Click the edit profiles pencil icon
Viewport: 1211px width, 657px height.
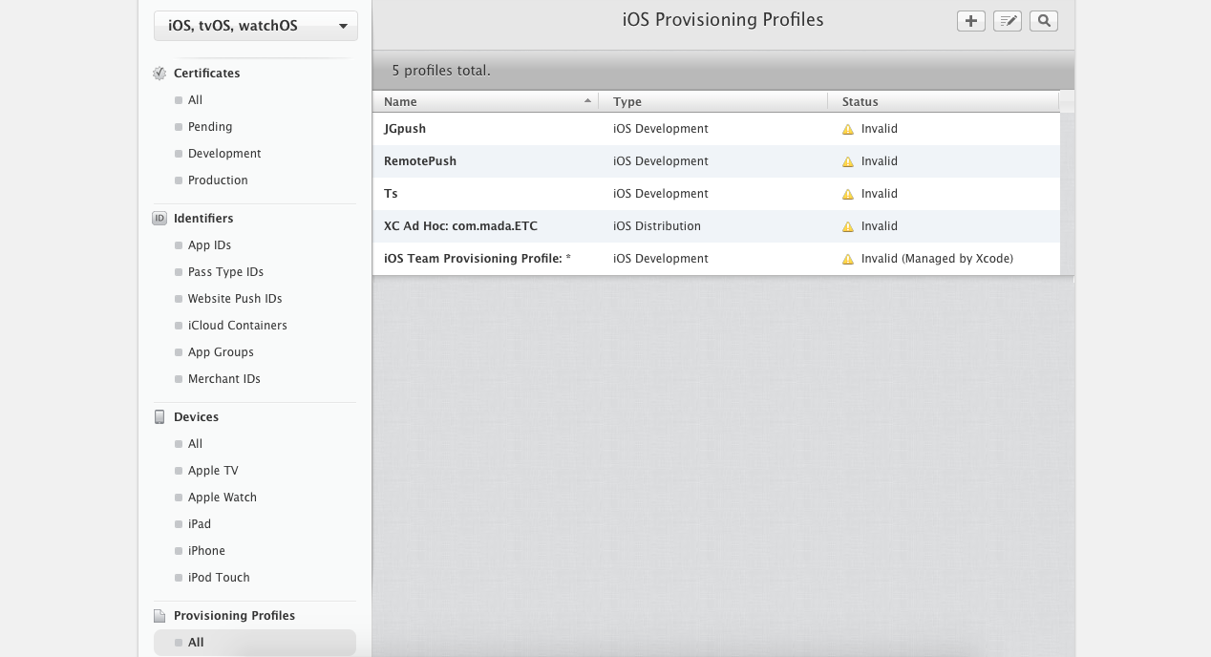point(1007,21)
